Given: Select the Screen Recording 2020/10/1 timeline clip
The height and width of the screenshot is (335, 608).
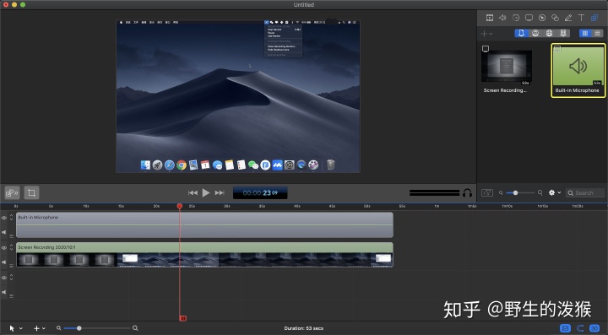Looking at the screenshot, I should (x=204, y=255).
